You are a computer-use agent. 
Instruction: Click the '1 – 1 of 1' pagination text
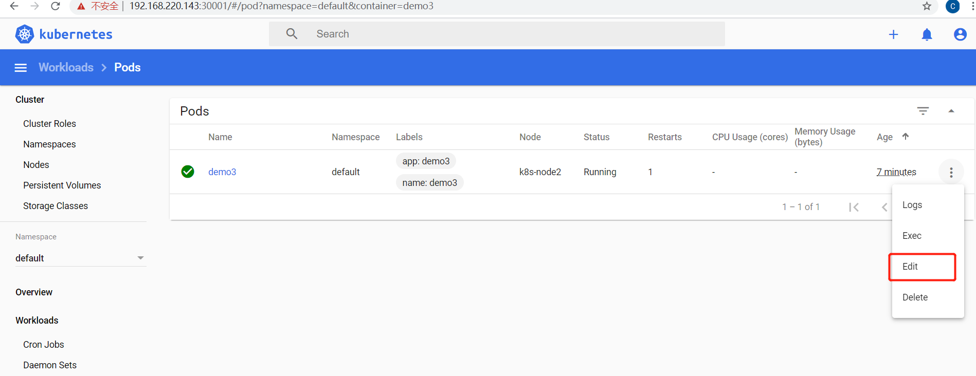pyautogui.click(x=801, y=207)
